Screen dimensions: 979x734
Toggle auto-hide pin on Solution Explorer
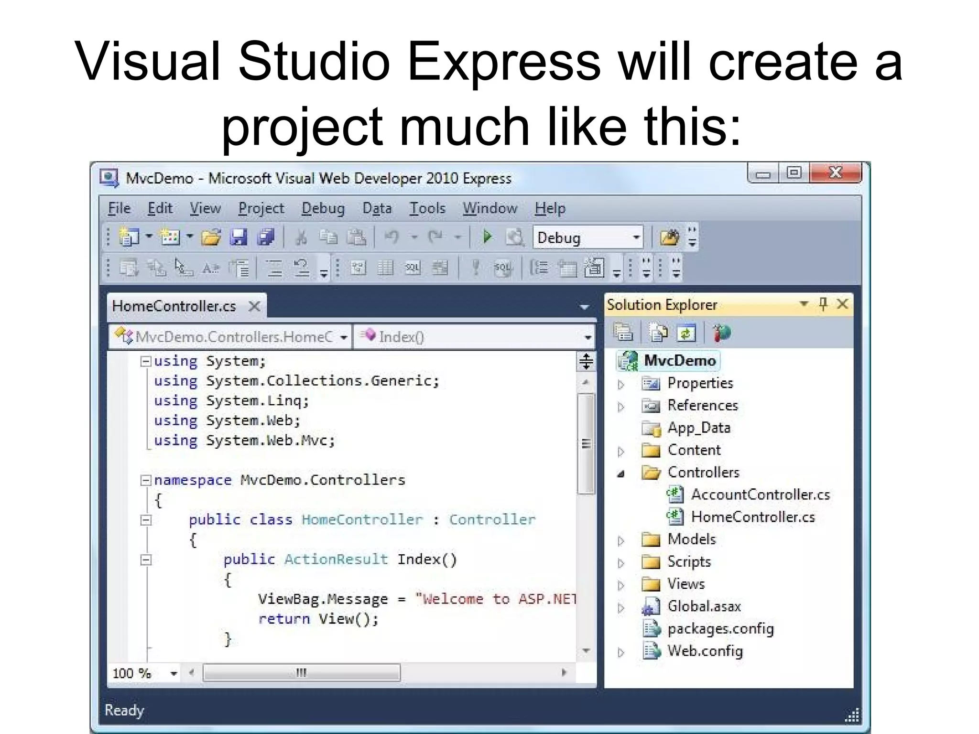tap(823, 304)
